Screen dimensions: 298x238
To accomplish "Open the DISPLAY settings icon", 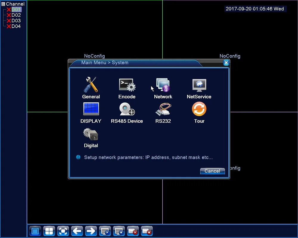I will [91, 109].
